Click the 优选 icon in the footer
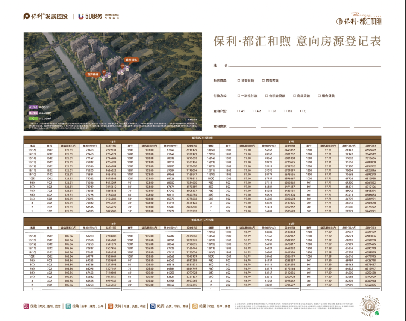 coord(26,306)
